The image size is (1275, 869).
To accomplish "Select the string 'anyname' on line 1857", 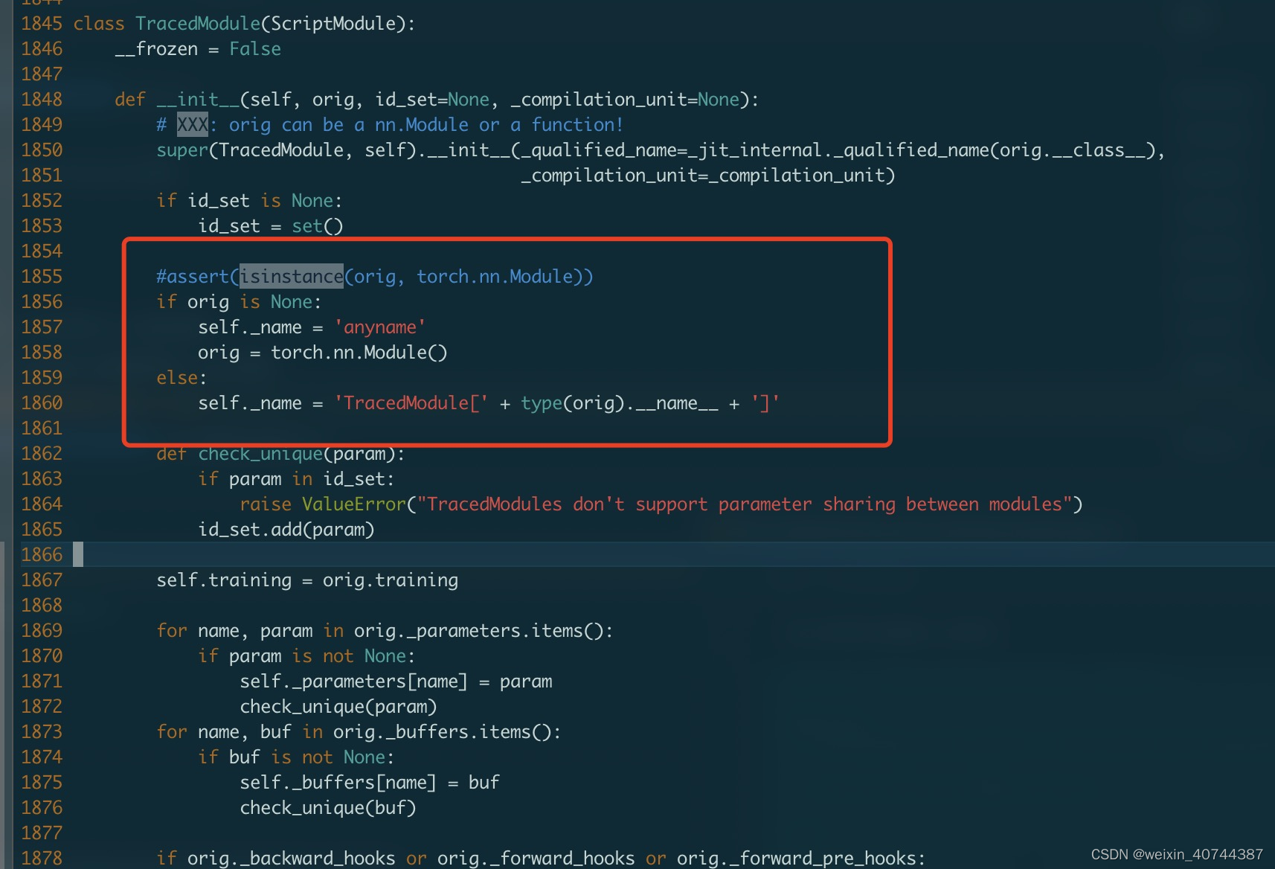I will pyautogui.click(x=379, y=327).
